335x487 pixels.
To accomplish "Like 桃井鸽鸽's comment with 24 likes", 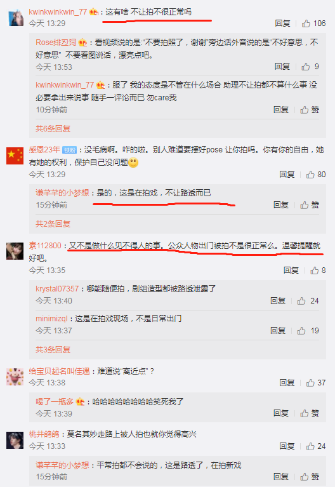I will tap(316, 446).
